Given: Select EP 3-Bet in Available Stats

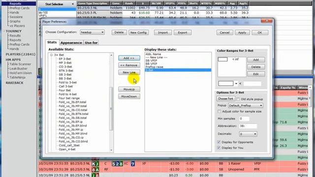Looking at the screenshot, I should click(64, 59).
